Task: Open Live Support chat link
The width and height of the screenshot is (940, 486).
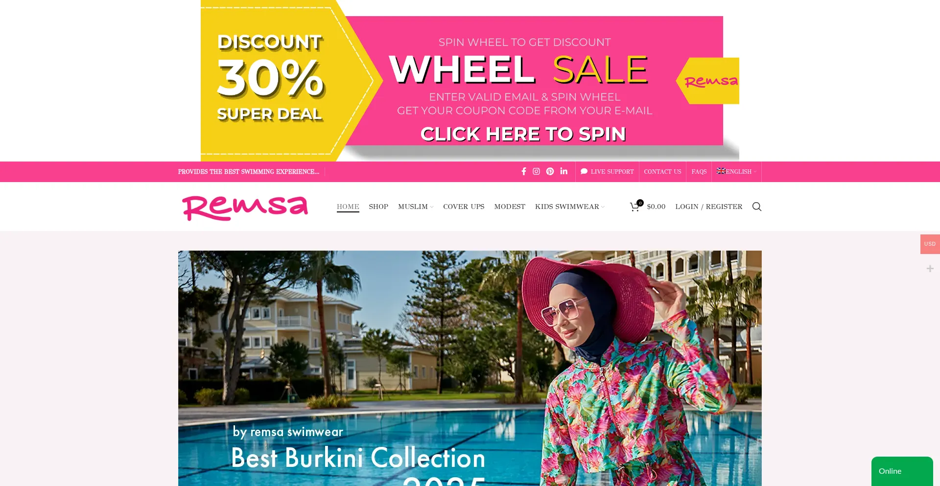Action: click(607, 172)
